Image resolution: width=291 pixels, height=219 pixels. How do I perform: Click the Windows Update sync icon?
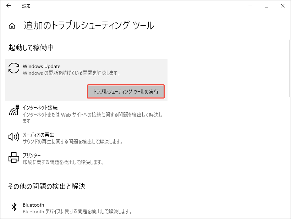pyautogui.click(x=14, y=68)
